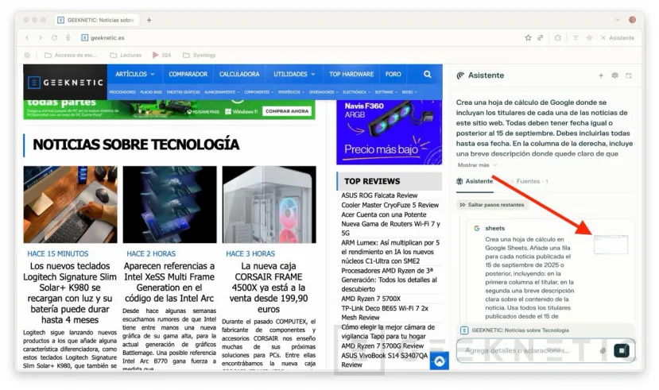This screenshot has height=390, width=659.
Task: Expand the ELECTRÓNICA submenu
Action: (x=357, y=92)
